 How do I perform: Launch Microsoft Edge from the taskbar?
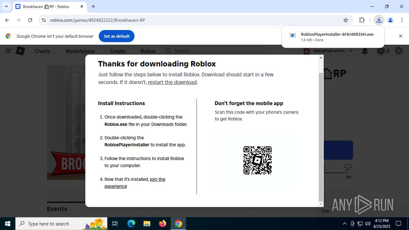[131, 224]
